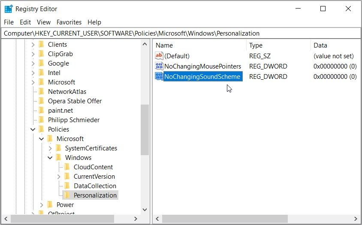Click the CloudContent folder icon

click(67, 167)
